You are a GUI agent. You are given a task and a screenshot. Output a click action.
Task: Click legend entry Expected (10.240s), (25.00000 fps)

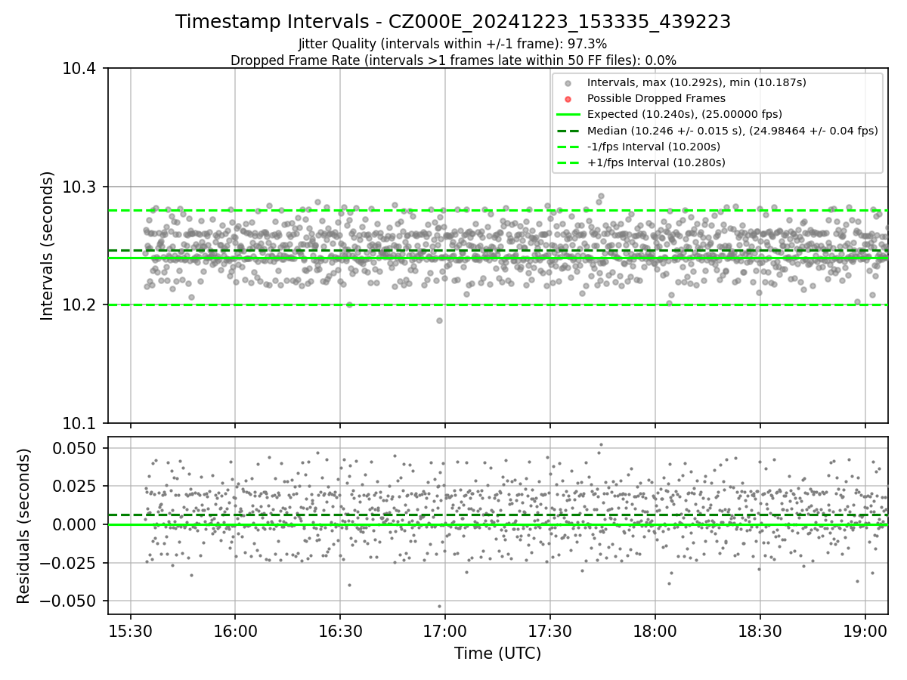pyautogui.click(x=684, y=114)
